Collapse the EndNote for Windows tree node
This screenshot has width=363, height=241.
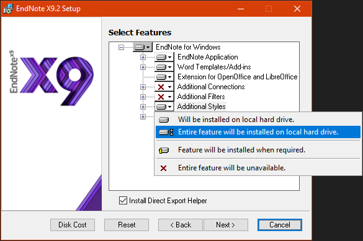(x=121, y=47)
